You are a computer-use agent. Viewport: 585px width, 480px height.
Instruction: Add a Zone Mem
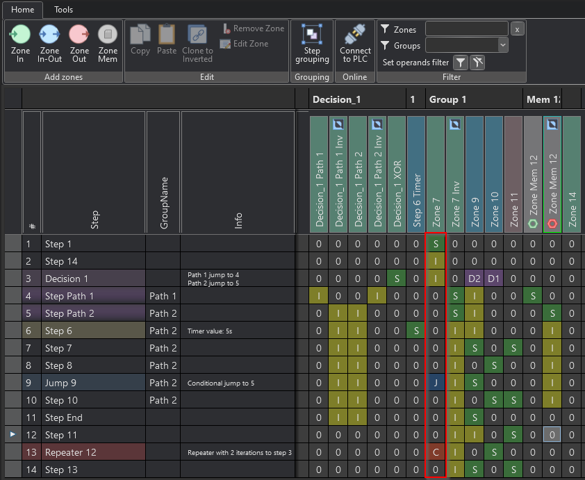[108, 44]
